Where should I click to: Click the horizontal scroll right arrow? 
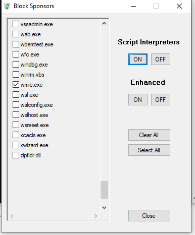[x=96, y=216]
